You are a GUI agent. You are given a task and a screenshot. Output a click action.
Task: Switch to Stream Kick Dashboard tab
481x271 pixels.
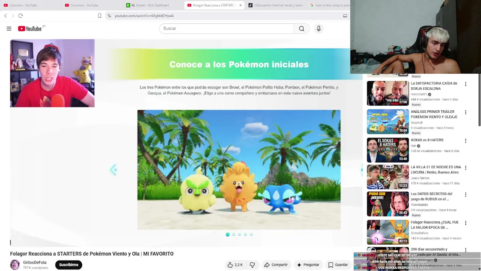pyautogui.click(x=153, y=5)
